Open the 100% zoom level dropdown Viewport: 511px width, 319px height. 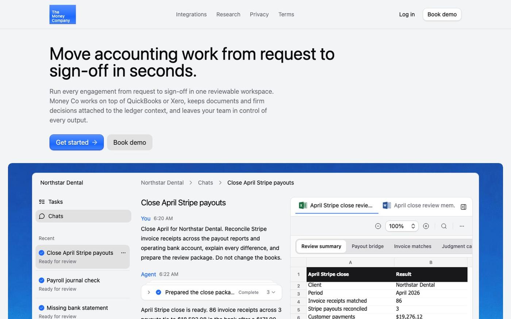pyautogui.click(x=402, y=226)
